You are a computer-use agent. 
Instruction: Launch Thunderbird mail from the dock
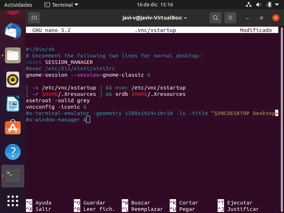pyautogui.click(x=12, y=32)
